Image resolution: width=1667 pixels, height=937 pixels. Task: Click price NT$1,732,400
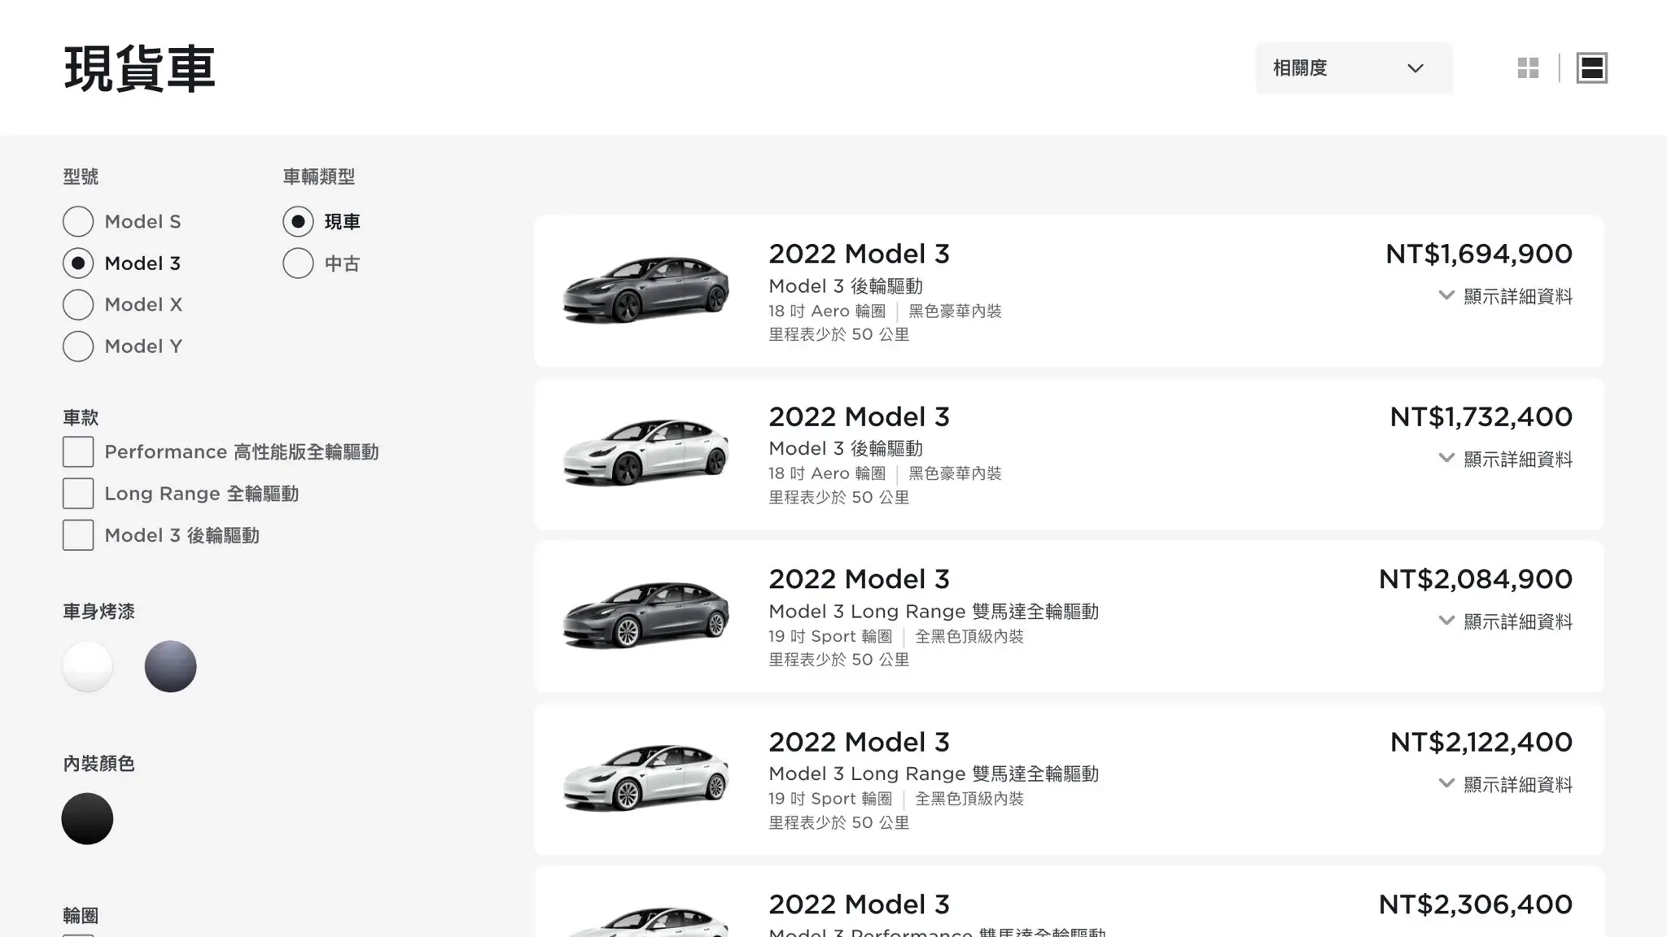(x=1481, y=416)
